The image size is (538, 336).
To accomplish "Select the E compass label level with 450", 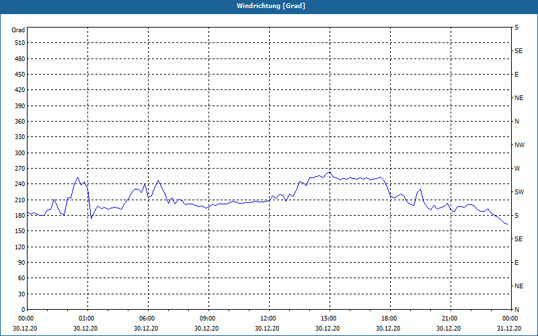I will click(x=516, y=75).
